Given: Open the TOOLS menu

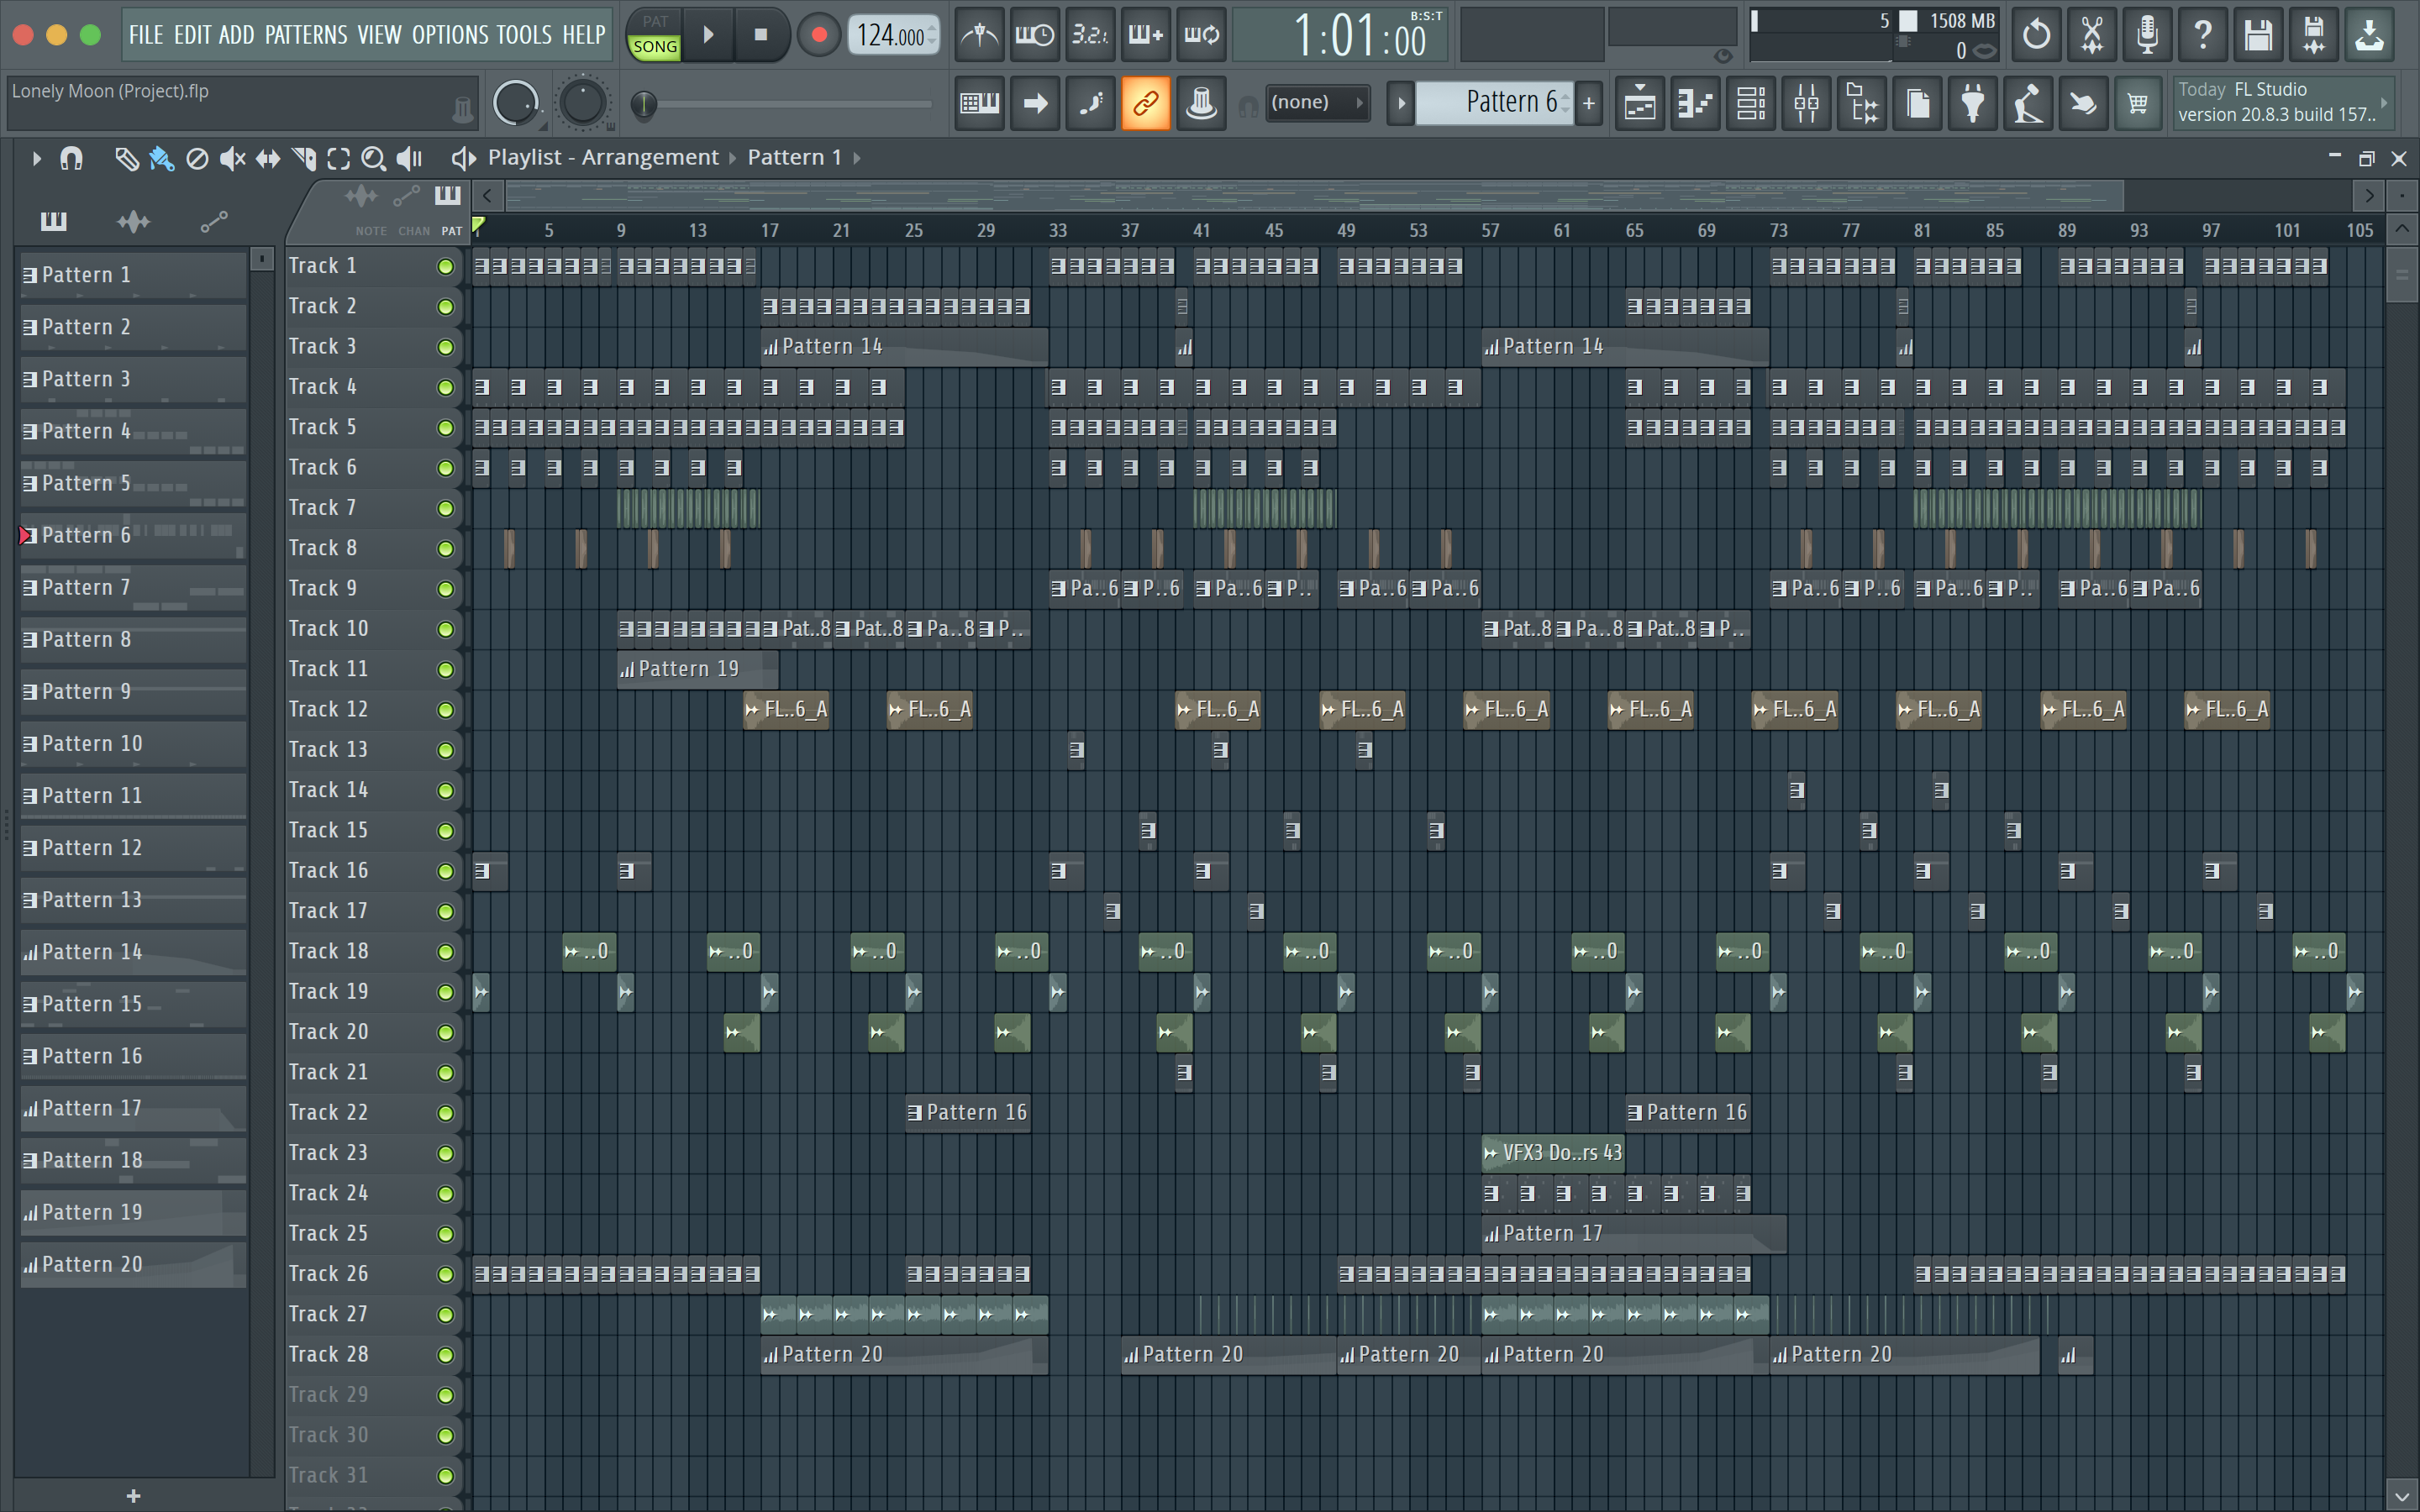Looking at the screenshot, I should point(524,35).
